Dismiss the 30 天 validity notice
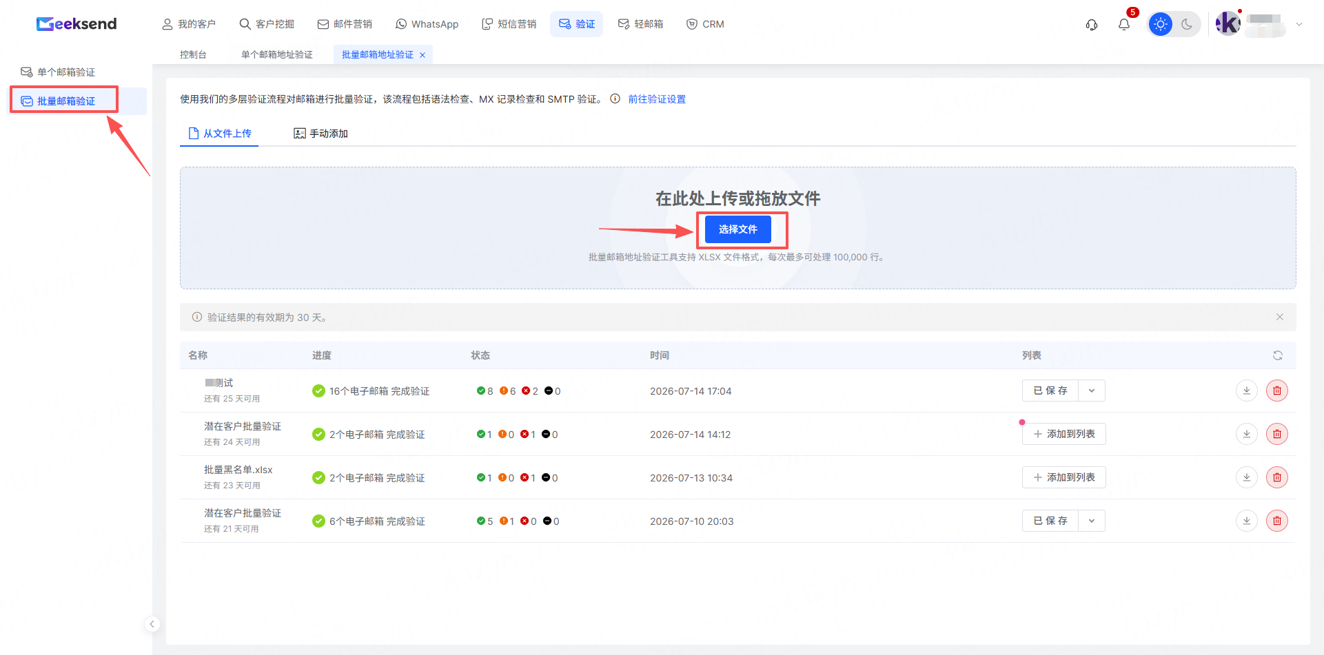The height and width of the screenshot is (655, 1324). coord(1280,317)
